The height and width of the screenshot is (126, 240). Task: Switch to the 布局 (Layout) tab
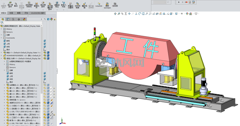click(11, 13)
